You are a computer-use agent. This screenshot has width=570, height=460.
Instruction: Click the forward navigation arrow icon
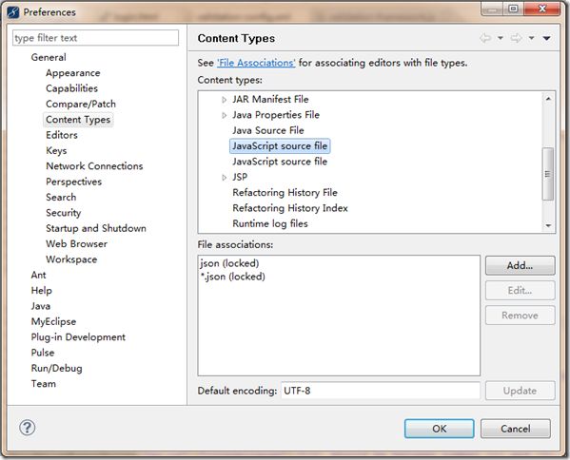pos(516,38)
